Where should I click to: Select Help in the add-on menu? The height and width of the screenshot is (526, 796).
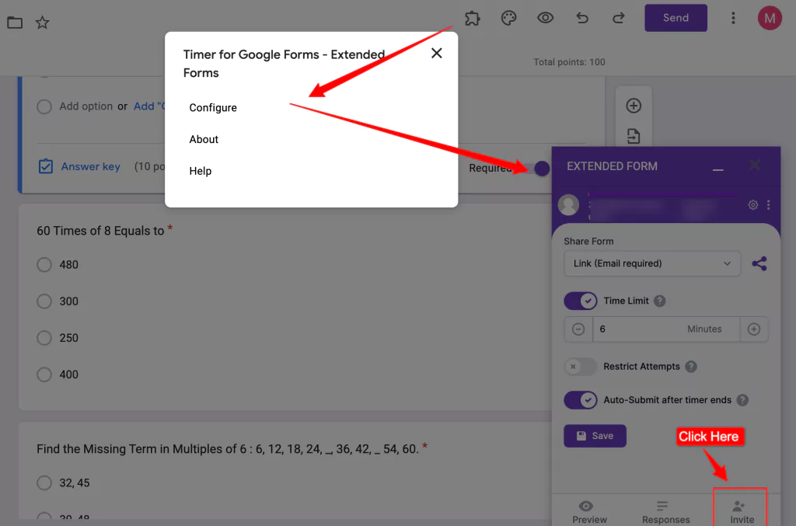click(200, 171)
